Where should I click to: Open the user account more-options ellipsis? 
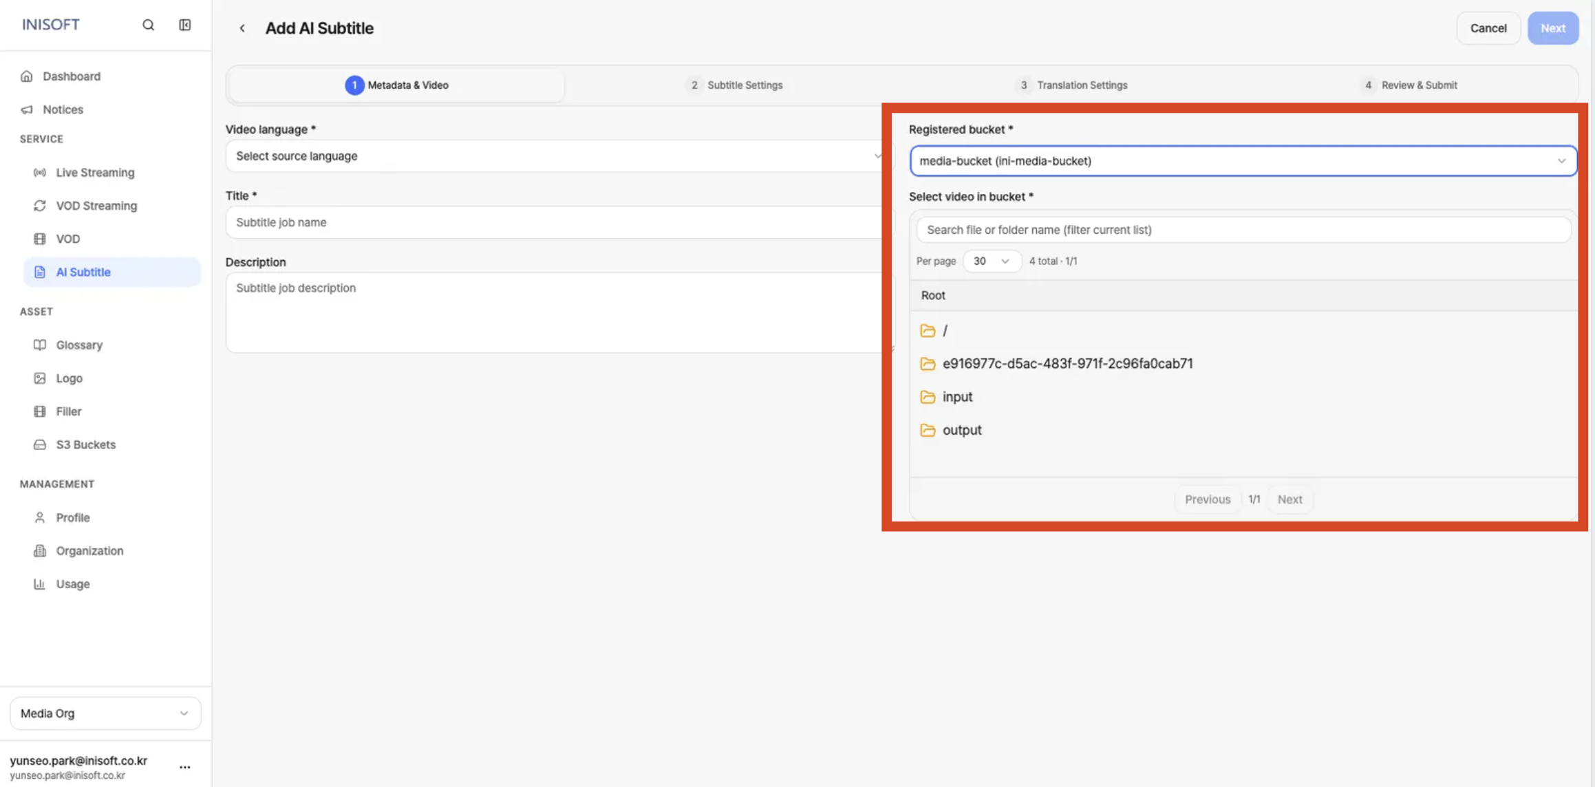[184, 767]
